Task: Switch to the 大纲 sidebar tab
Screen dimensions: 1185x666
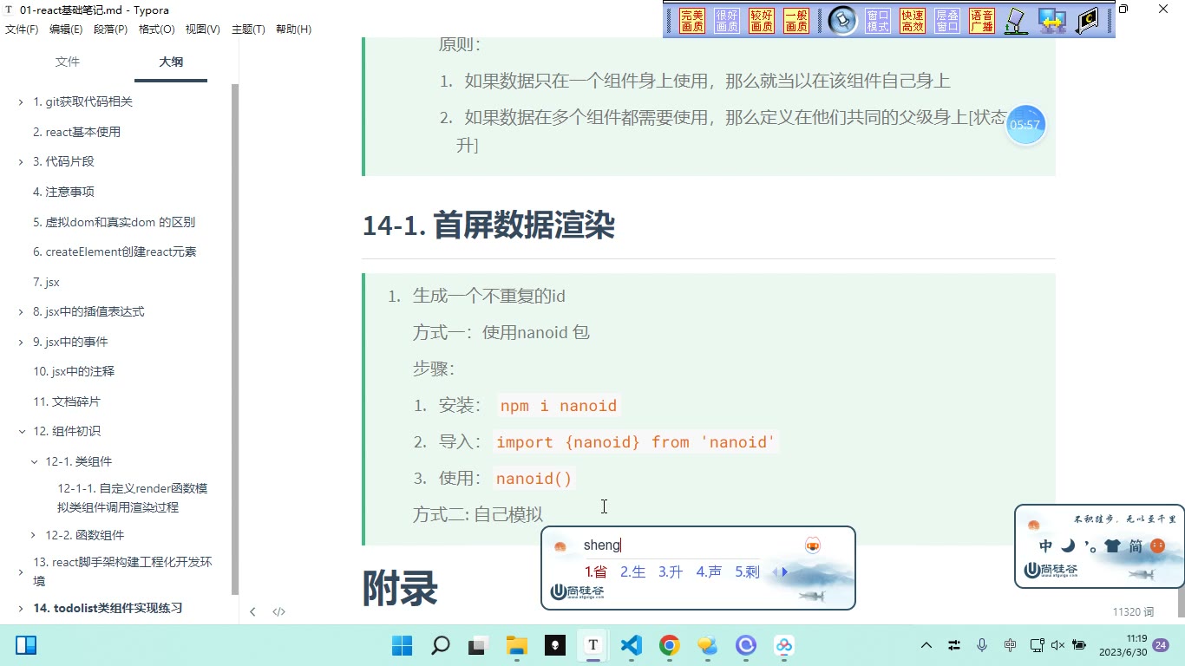Action: (171, 62)
